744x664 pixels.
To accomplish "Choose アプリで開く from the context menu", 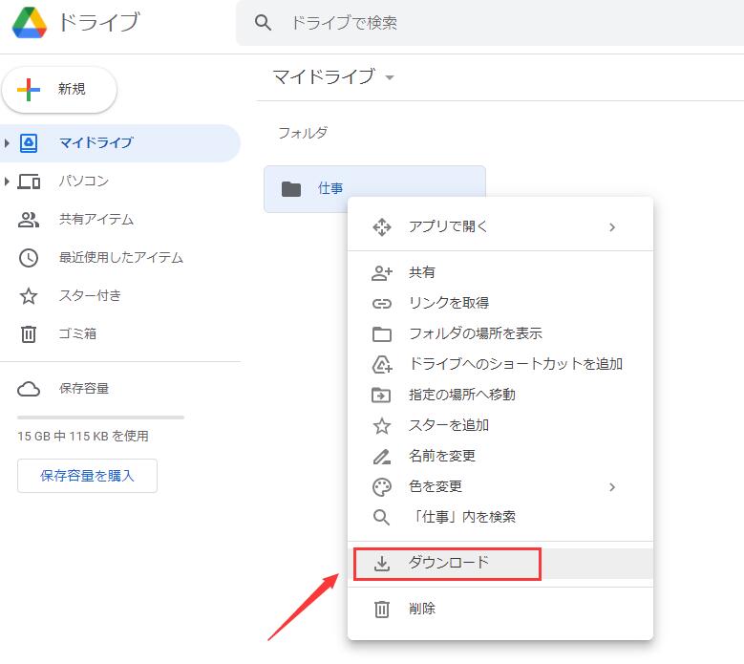I will click(x=500, y=226).
